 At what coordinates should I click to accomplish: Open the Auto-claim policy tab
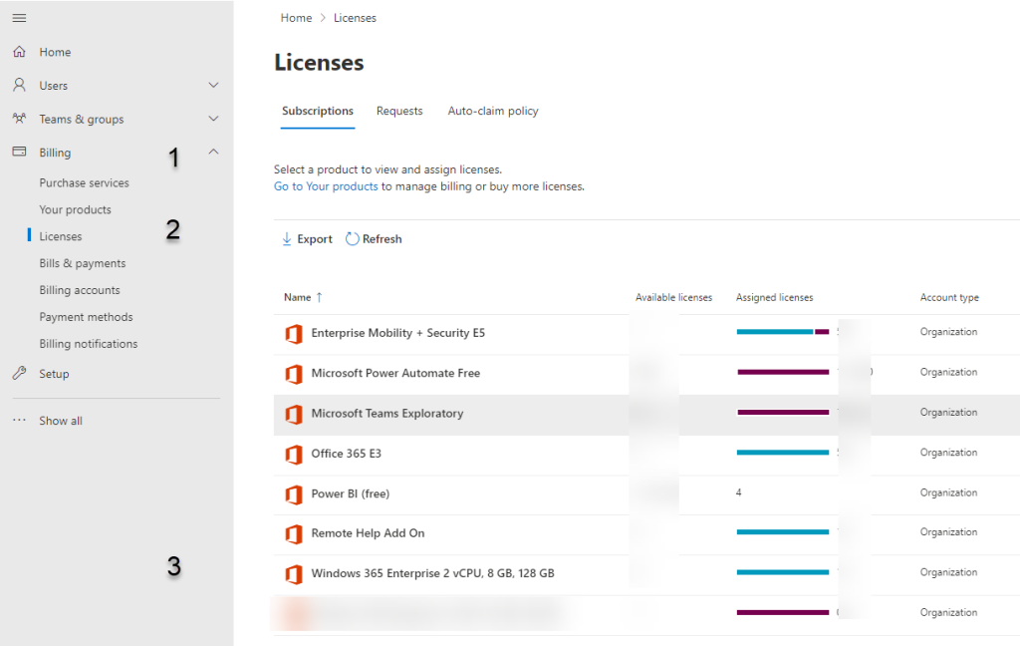493,111
